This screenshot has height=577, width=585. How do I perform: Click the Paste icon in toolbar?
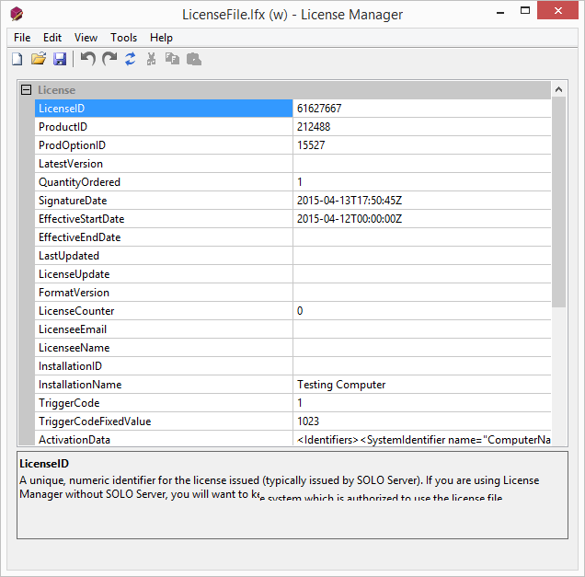pos(194,59)
